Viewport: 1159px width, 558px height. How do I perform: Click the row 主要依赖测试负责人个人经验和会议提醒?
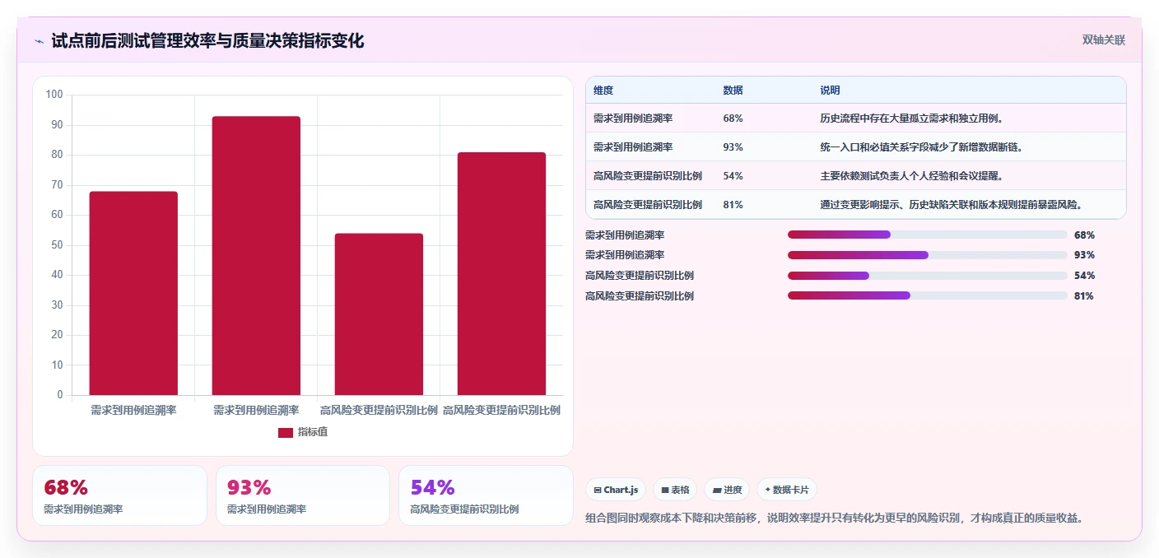tap(855, 176)
